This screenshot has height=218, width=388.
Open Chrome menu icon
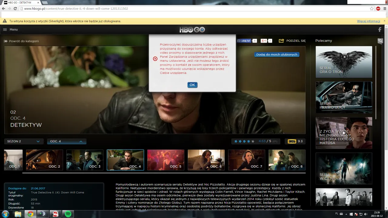click(x=385, y=8)
